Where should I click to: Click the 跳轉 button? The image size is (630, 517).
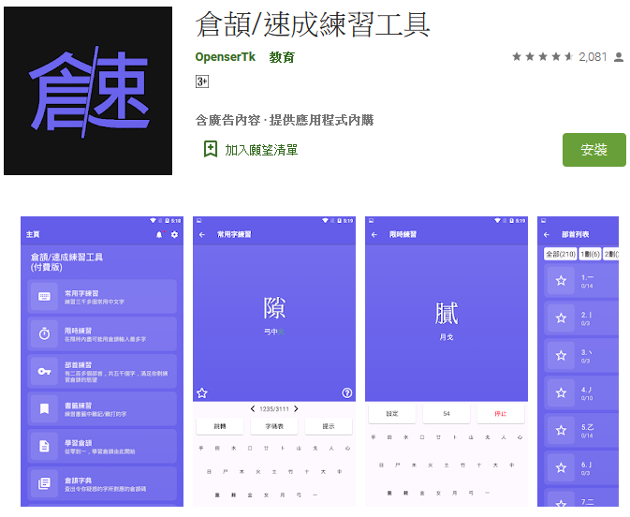coord(220,426)
